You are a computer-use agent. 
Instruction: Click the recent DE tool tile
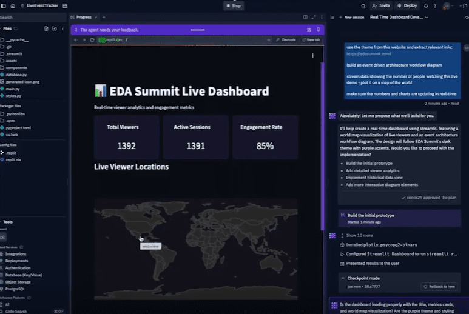click(3, 237)
